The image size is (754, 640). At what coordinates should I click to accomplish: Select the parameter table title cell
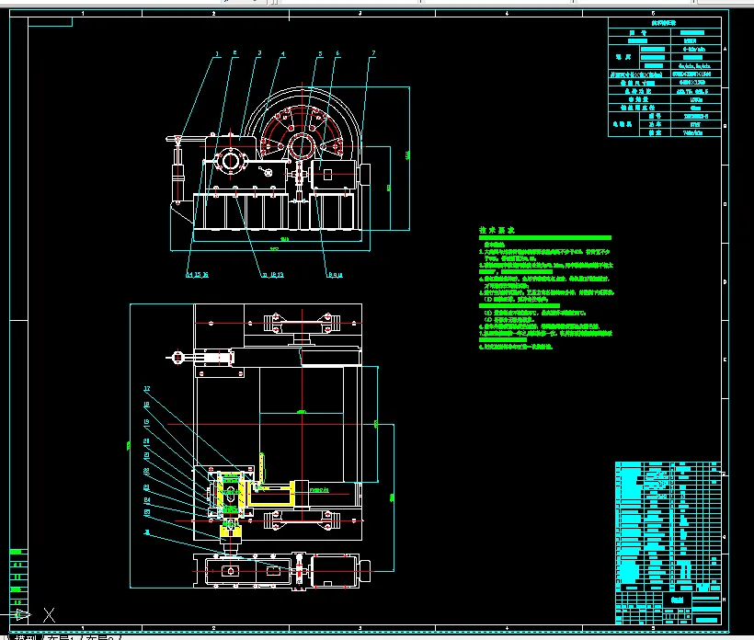click(x=664, y=23)
